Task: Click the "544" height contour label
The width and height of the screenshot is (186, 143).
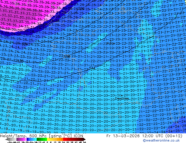Action: click(92, 68)
